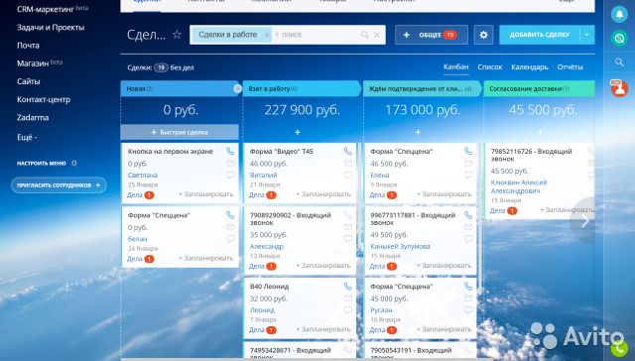Click Настроить меню link
Image resolution: width=635 pixels, height=361 pixels.
41,163
